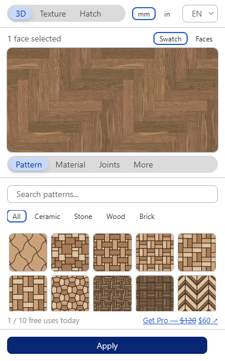Click the '1 face selected' label
225x361 pixels.
click(x=34, y=38)
